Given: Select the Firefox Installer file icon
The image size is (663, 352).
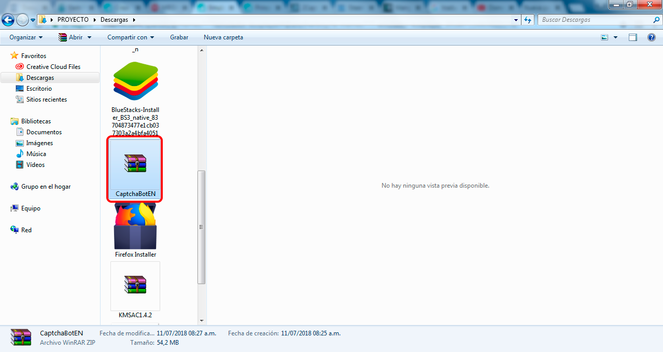Looking at the screenshot, I should (x=135, y=226).
